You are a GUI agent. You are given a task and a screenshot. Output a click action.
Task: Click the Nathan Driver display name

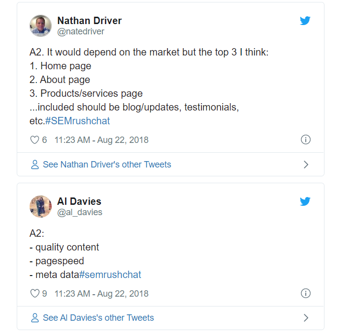[x=90, y=21]
